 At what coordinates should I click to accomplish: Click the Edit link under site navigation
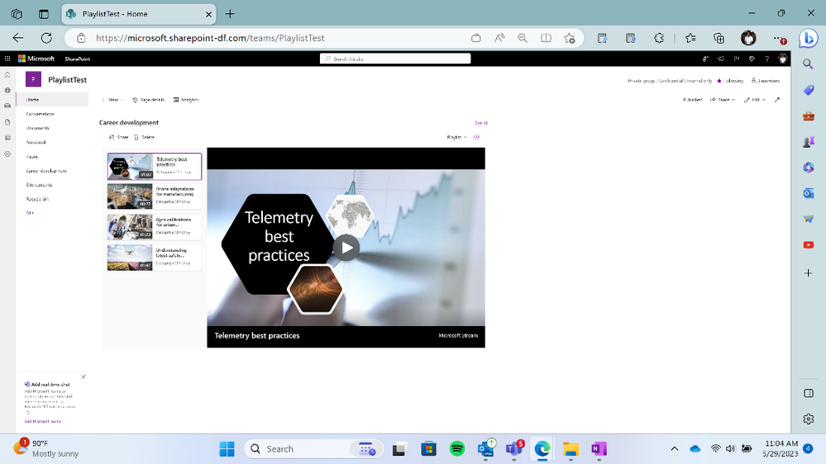[30, 213]
